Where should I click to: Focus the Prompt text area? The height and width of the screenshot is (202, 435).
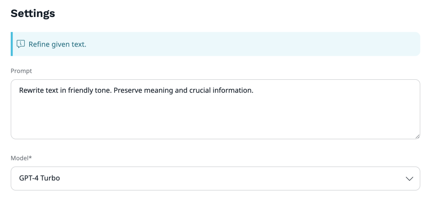click(x=215, y=109)
